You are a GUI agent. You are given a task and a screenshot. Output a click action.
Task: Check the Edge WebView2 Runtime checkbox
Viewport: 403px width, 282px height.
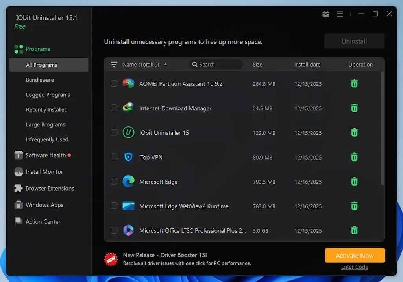[x=114, y=206]
